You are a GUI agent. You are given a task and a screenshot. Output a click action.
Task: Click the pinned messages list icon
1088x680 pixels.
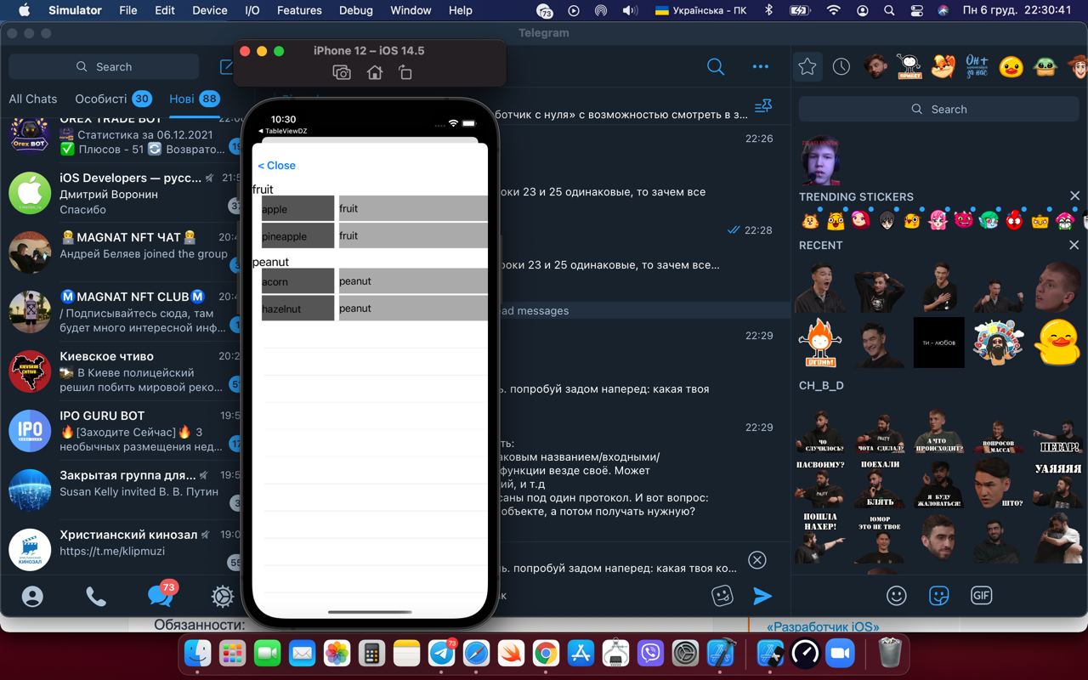[763, 107]
